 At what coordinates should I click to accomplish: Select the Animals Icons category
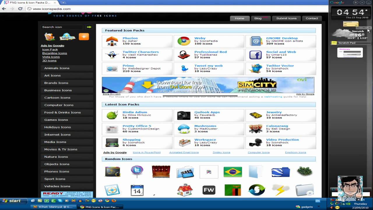pos(67,68)
